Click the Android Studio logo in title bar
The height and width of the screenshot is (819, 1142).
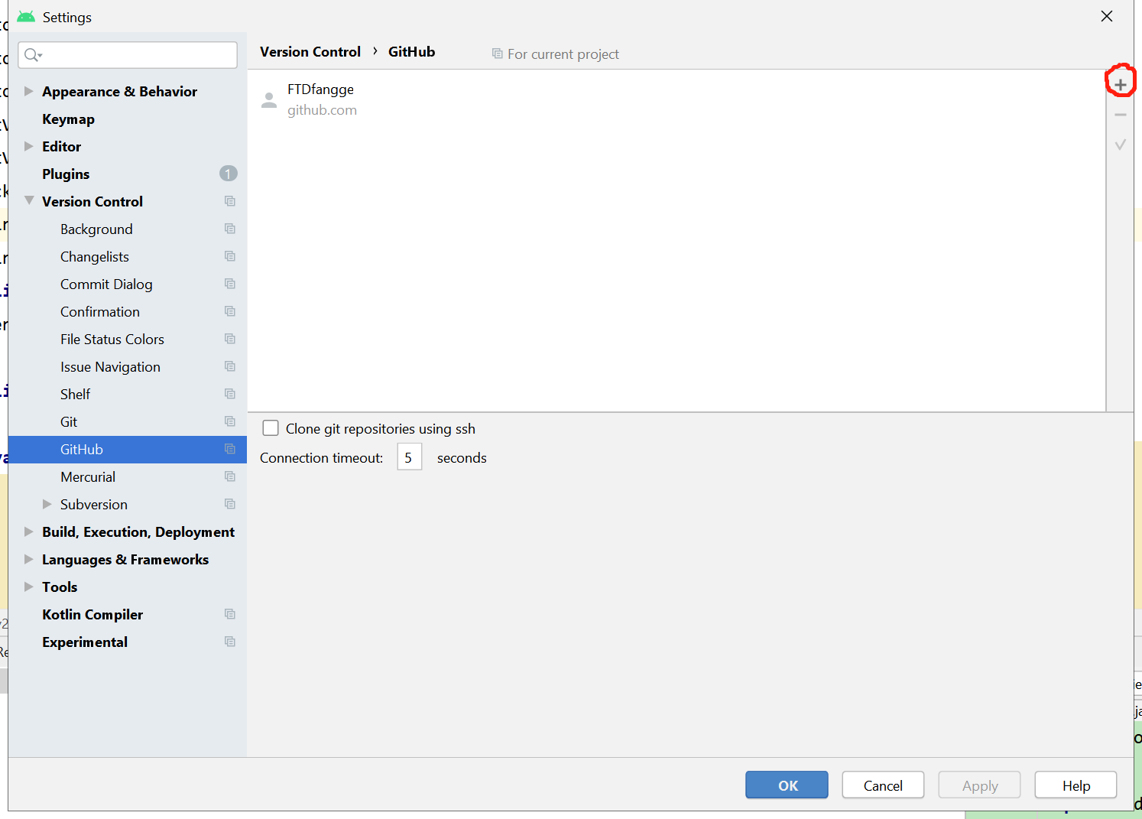click(x=26, y=17)
